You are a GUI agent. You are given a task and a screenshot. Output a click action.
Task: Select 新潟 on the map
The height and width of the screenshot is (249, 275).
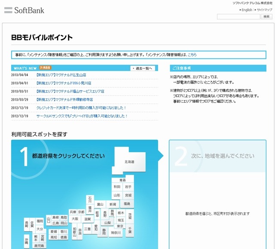pos(113,204)
